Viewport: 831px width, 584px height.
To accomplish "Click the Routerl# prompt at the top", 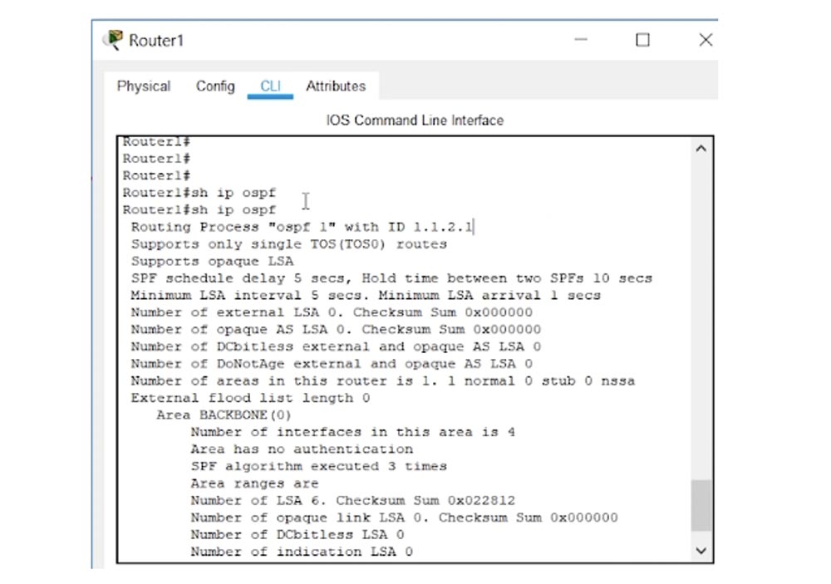I will coord(155,141).
